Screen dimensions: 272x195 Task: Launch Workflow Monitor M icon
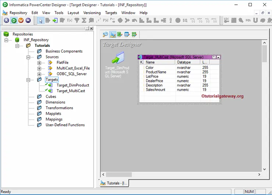pos(28,20)
